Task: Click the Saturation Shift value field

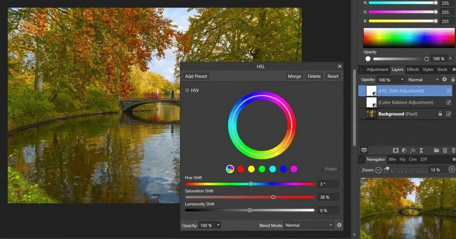Action: 328,197
